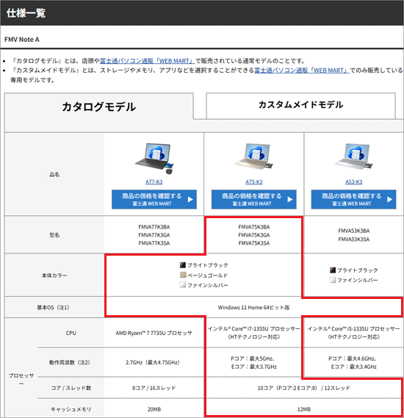Click the ブライトブラック swatch in the A53-K3 column
Viewport: 404px width, 418px height.
[333, 270]
